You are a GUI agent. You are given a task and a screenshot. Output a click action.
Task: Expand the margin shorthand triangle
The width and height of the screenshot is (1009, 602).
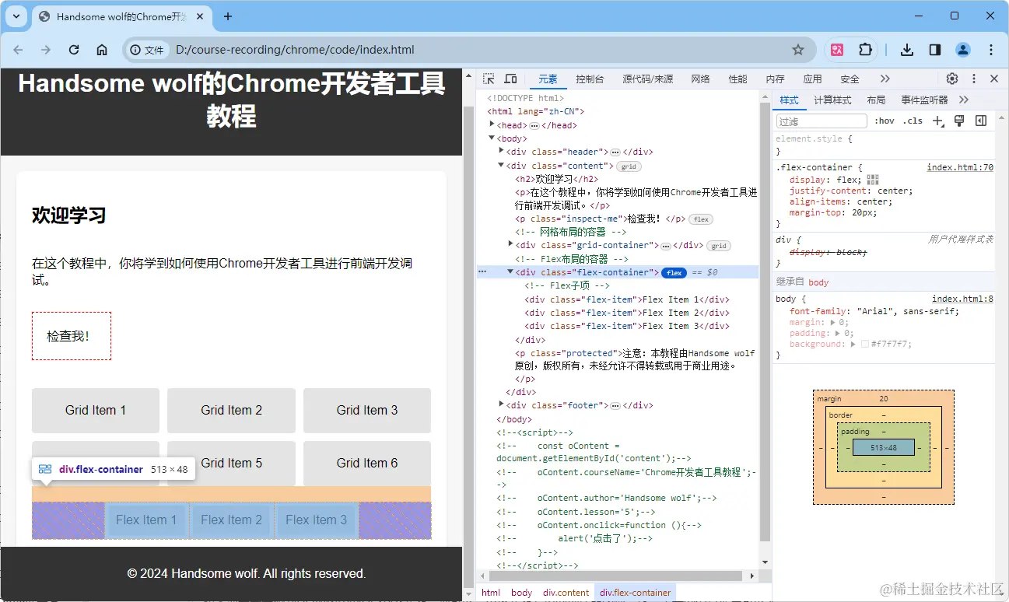834,322
